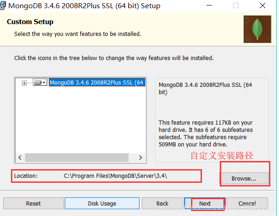Click the Location: label
The height and width of the screenshot is (216, 279).
coord(26,176)
